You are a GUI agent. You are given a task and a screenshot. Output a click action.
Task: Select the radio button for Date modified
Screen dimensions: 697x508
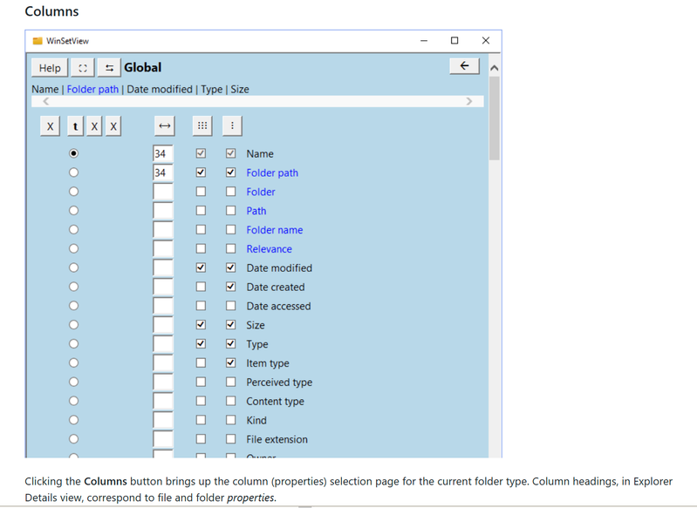(73, 268)
